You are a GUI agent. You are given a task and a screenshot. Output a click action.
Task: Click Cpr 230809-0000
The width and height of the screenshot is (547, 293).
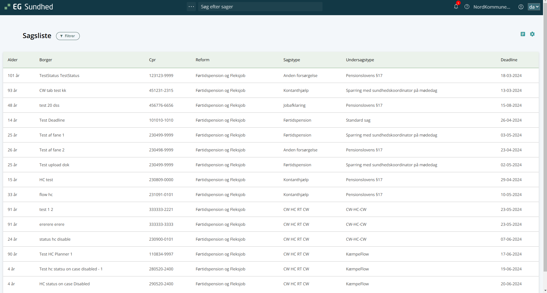161,180
